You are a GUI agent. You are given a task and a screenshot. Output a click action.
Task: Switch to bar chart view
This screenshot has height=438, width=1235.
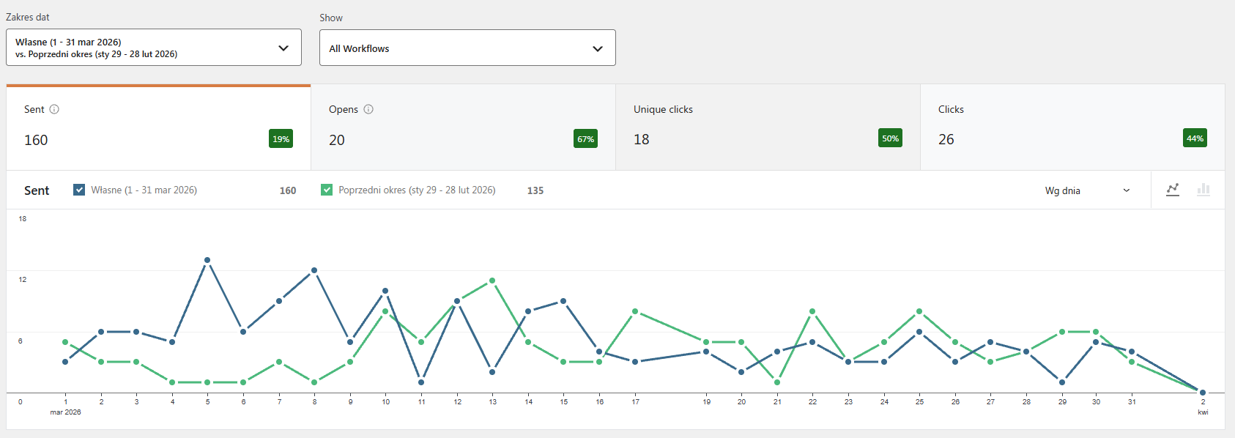click(x=1204, y=190)
